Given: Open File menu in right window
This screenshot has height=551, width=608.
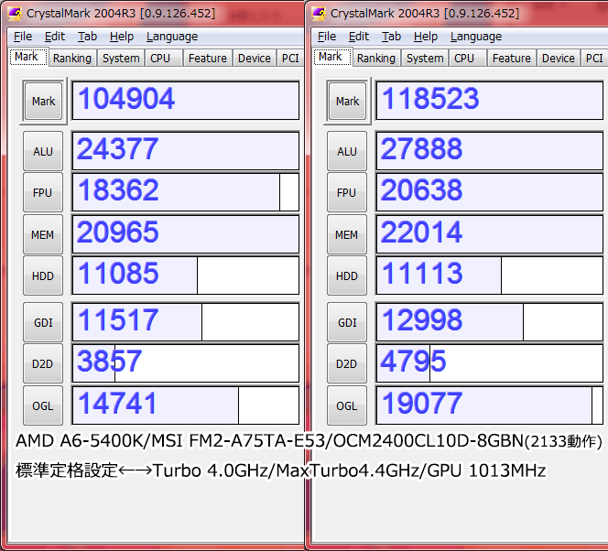Looking at the screenshot, I should pos(327,37).
